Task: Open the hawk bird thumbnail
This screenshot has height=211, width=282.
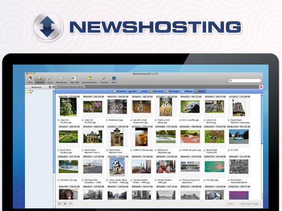Action: [x=166, y=107]
